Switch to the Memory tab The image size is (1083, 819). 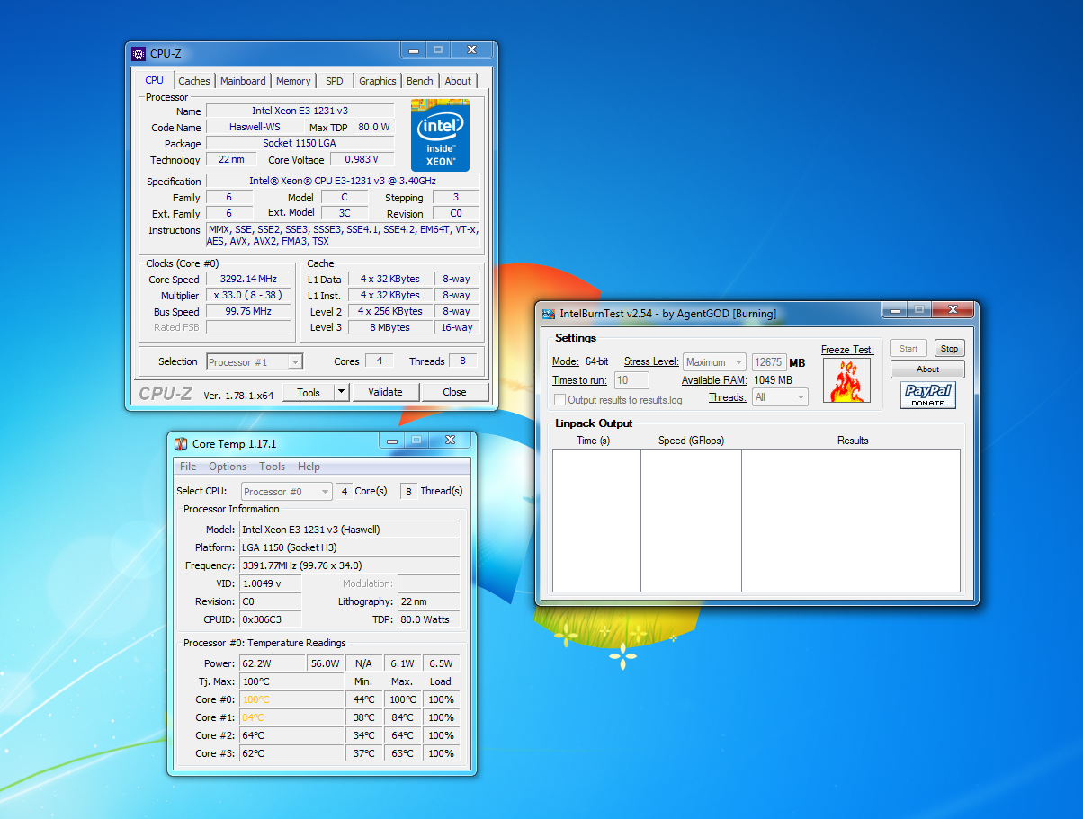click(293, 81)
